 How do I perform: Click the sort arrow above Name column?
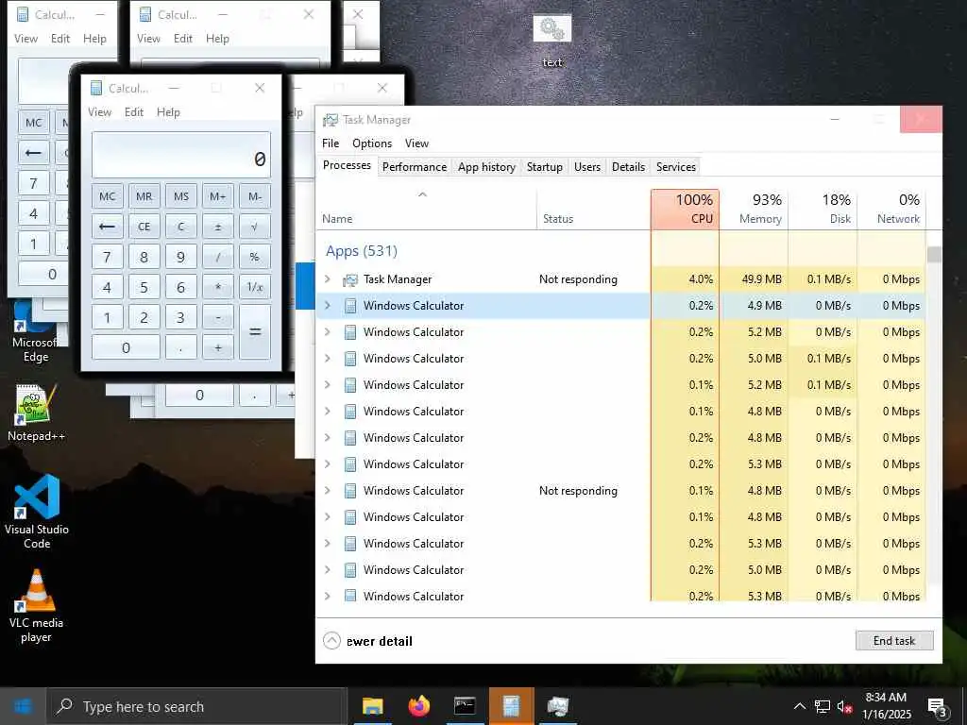point(422,194)
